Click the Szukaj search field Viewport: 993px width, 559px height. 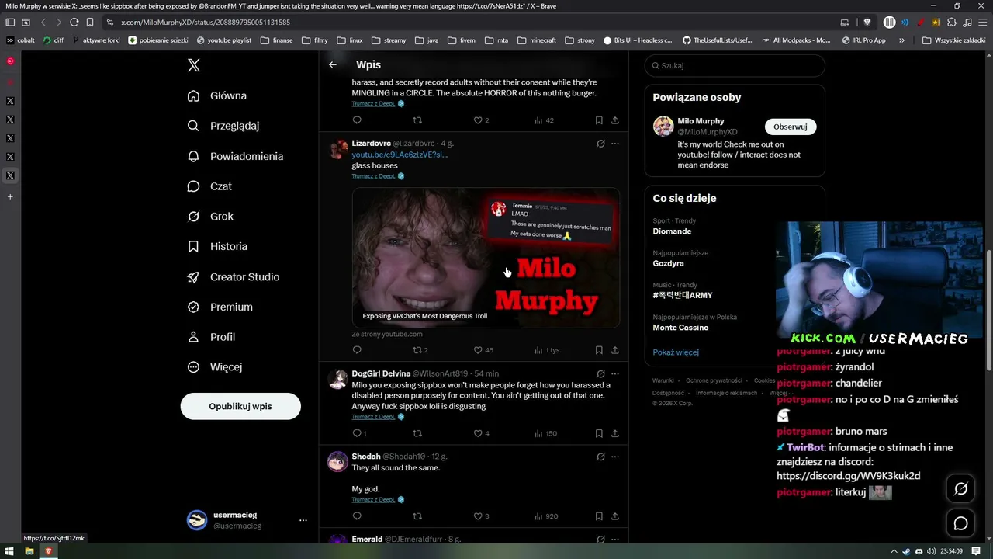pos(735,66)
